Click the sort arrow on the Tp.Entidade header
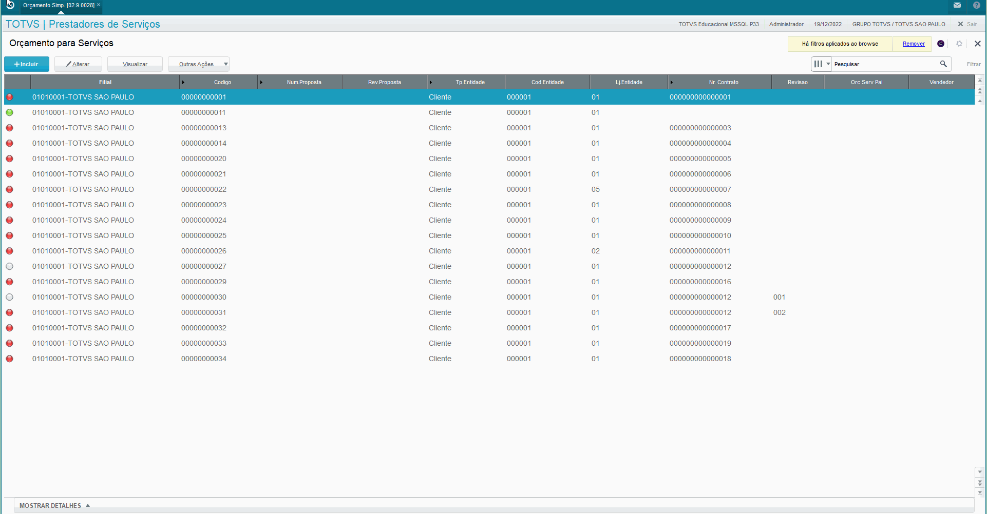The height and width of the screenshot is (514, 987). (431, 82)
